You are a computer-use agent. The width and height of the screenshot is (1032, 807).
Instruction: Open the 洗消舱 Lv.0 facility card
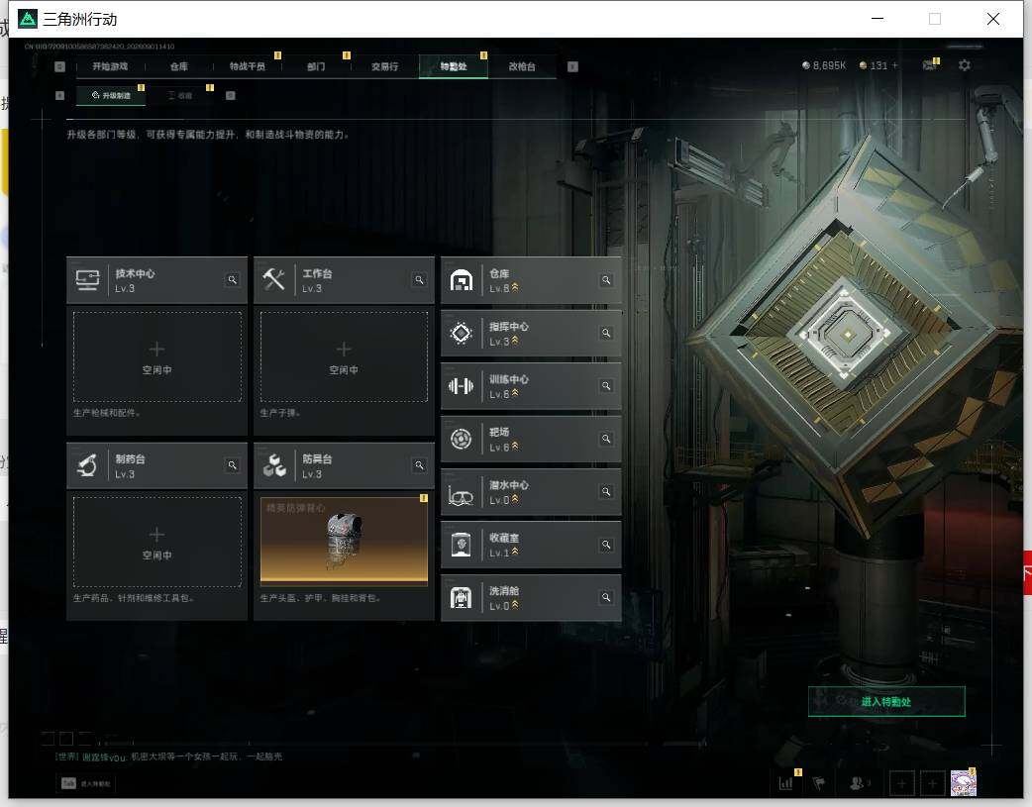531,598
